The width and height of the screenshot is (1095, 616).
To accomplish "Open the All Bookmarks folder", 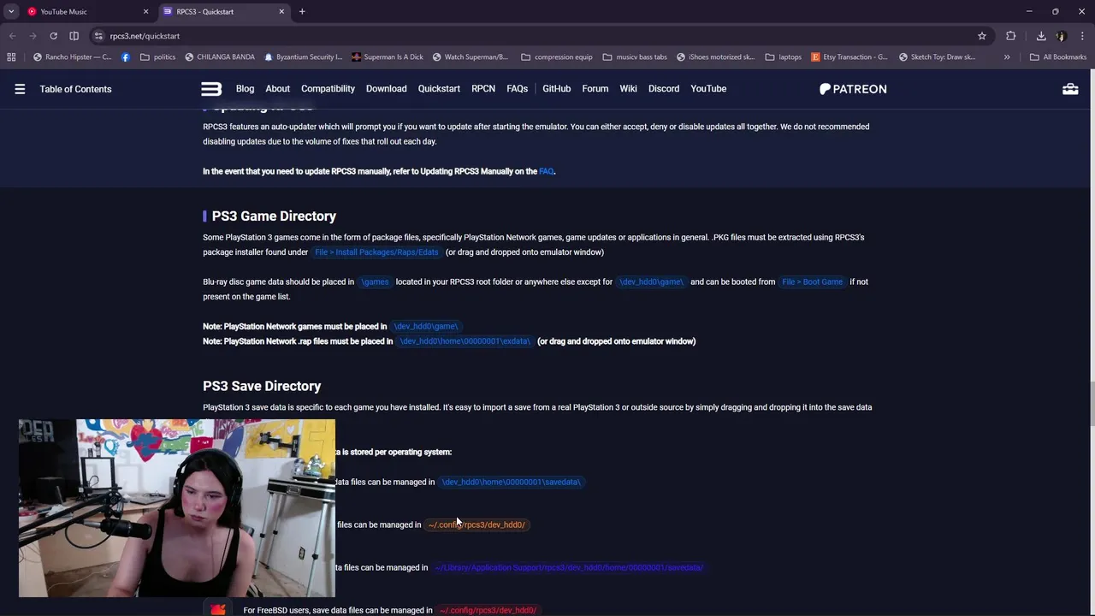I will click(1058, 57).
